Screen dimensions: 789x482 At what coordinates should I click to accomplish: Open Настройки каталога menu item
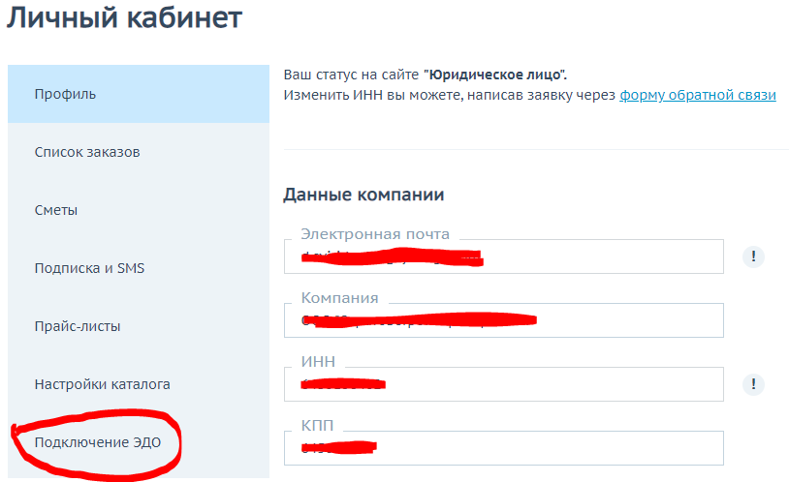point(139,384)
